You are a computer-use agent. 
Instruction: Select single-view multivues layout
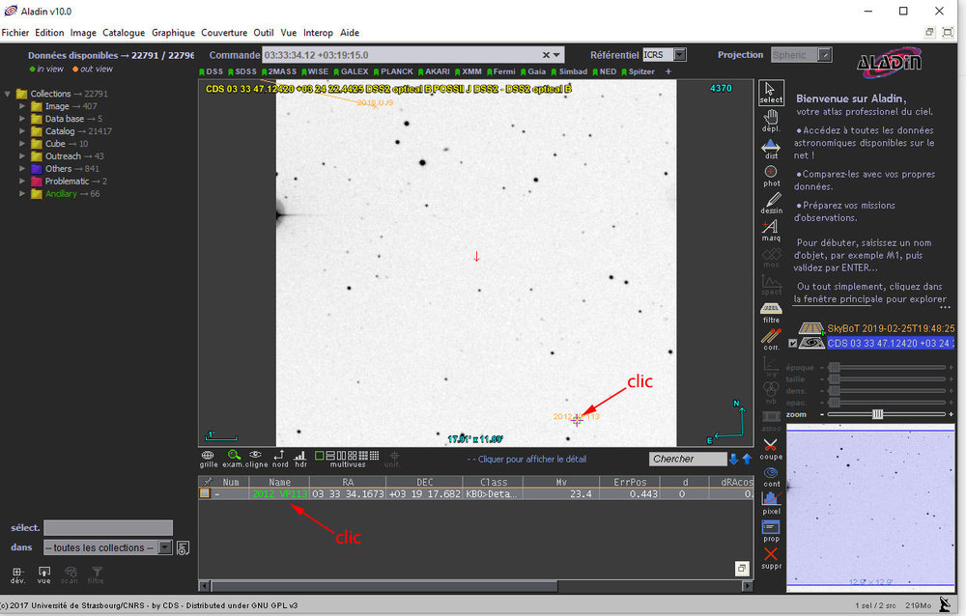point(319,456)
